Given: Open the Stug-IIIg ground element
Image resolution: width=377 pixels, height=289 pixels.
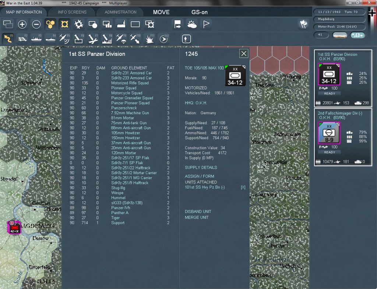Looking at the screenshot, I should [x=118, y=188].
